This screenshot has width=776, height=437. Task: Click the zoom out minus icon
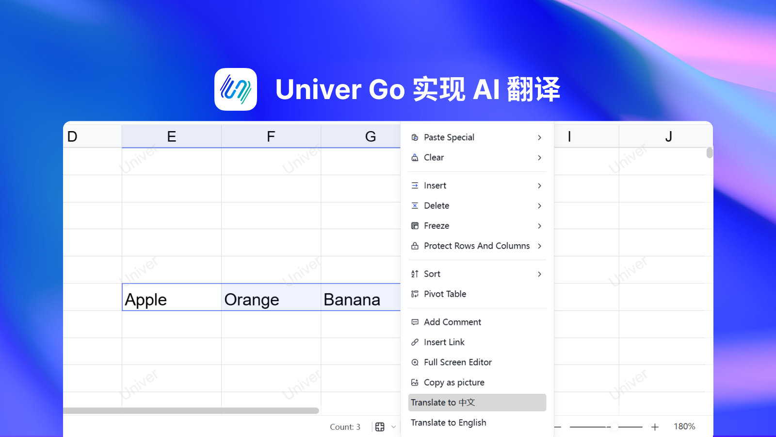558,427
